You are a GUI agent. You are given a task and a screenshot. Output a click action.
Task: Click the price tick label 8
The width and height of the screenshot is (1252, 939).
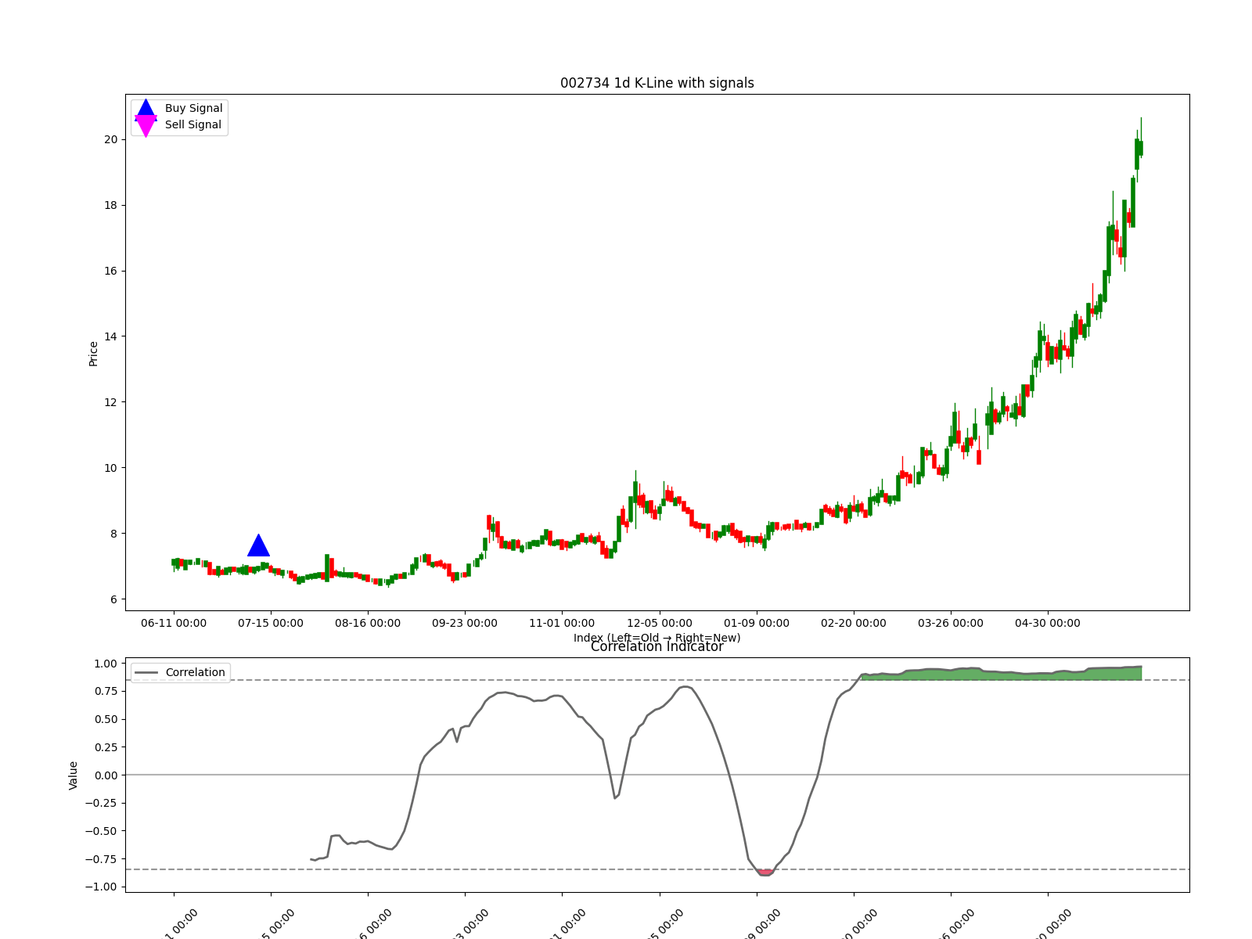[x=113, y=534]
